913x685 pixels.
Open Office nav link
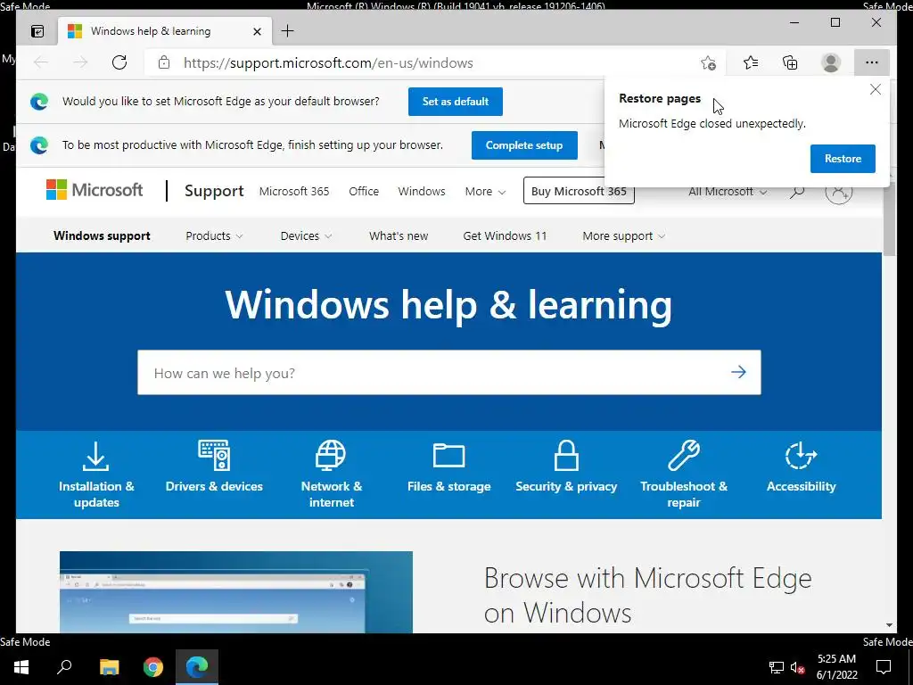(364, 191)
